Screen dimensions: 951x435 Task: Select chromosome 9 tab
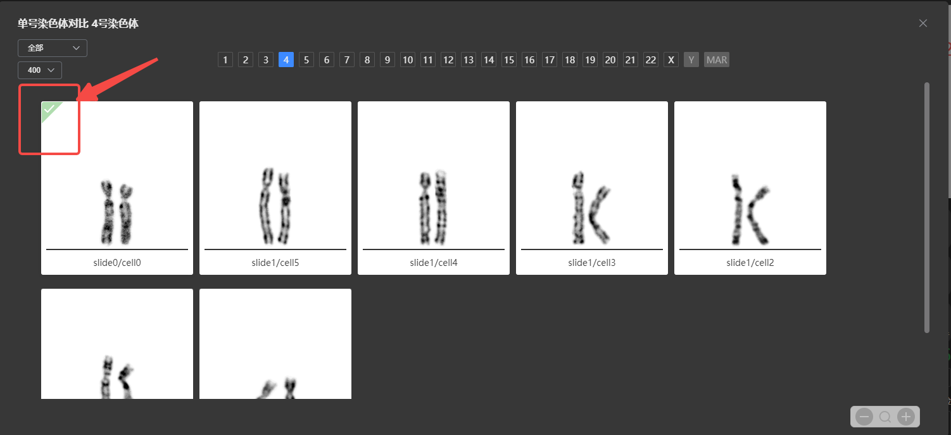(387, 60)
